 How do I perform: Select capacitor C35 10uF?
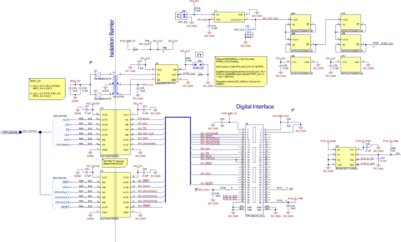(138, 88)
